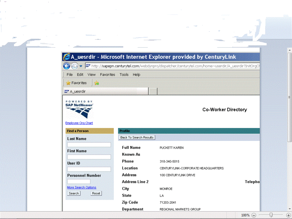Screen dimensions: 292x219
Task: Click city value MONROE
Action: coord(166,189)
